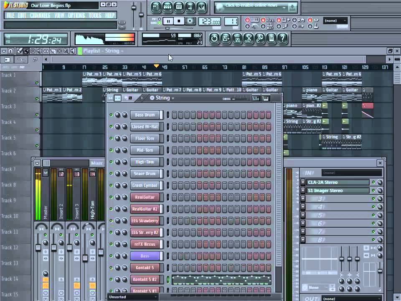Viewport: 401px width, 301px height.
Task: Select the Bass Drum channel button
Action: (x=145, y=115)
